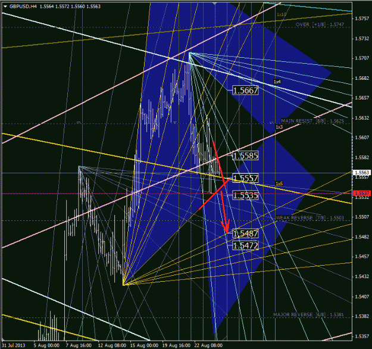The width and height of the screenshot is (372, 349).
Task: Open the chart menu triangle beside GBPUSD,H4
Action: (5, 7)
